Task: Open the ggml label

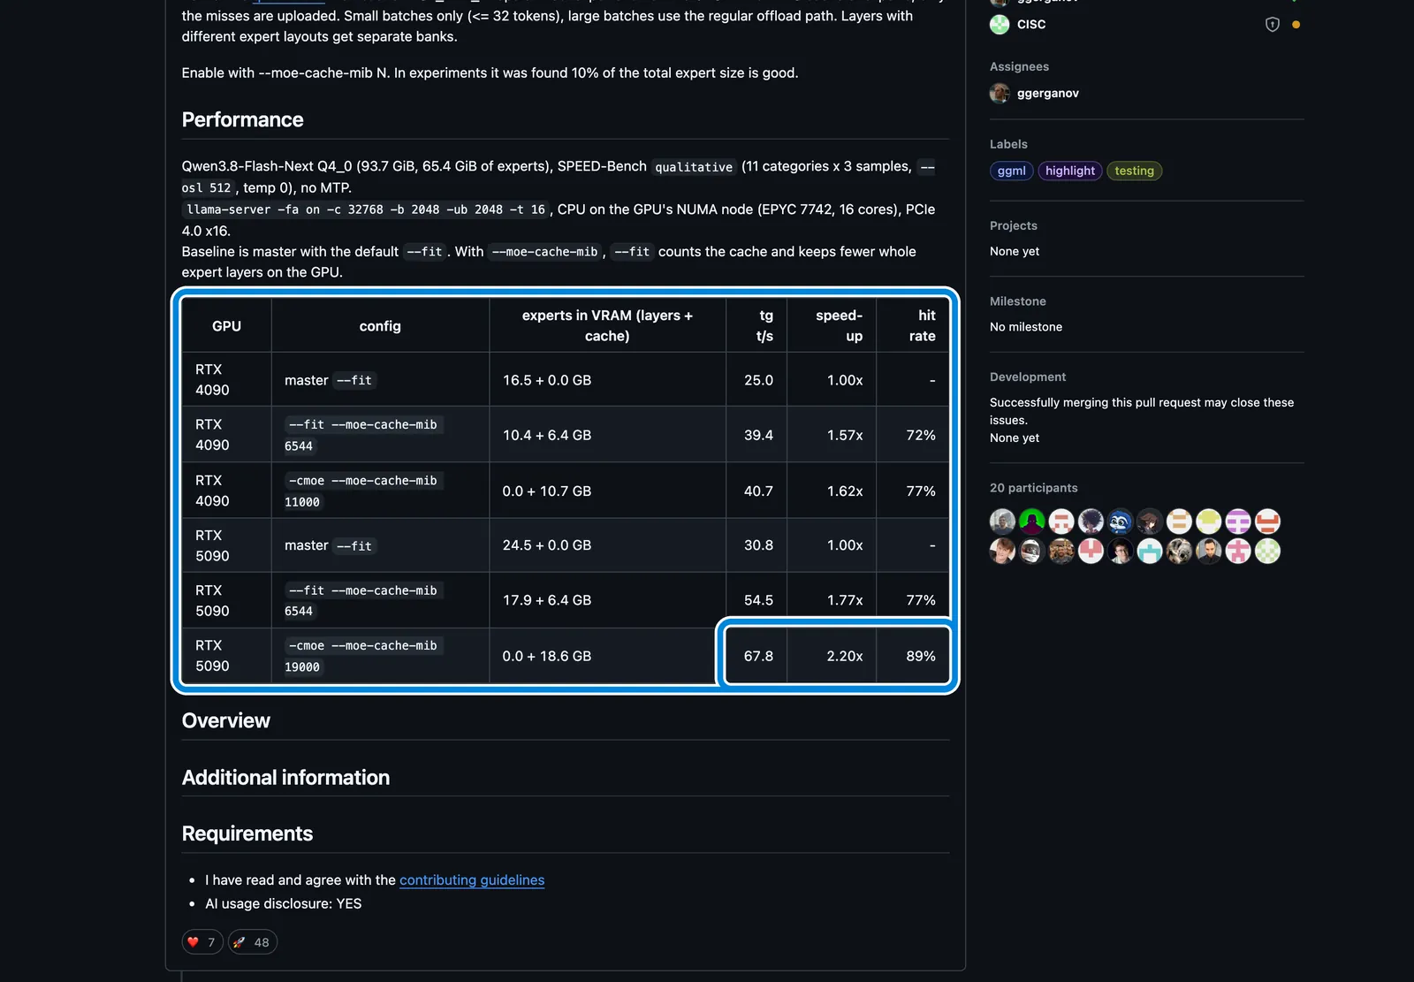Action: tap(1011, 171)
